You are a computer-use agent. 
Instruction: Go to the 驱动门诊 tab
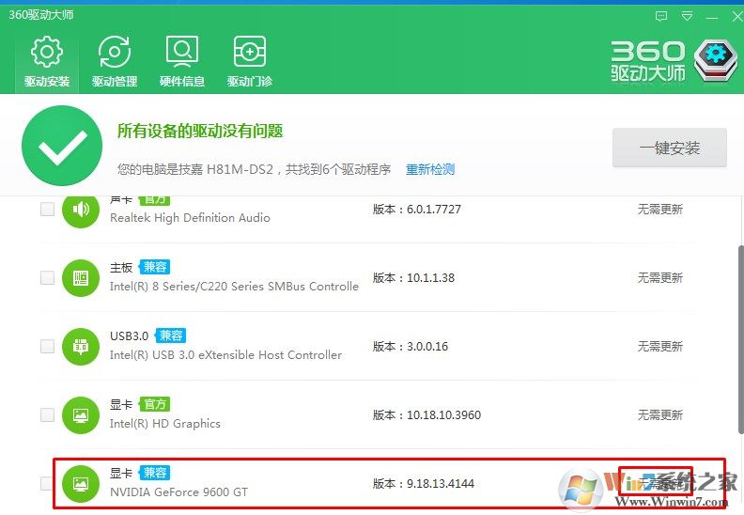250,62
